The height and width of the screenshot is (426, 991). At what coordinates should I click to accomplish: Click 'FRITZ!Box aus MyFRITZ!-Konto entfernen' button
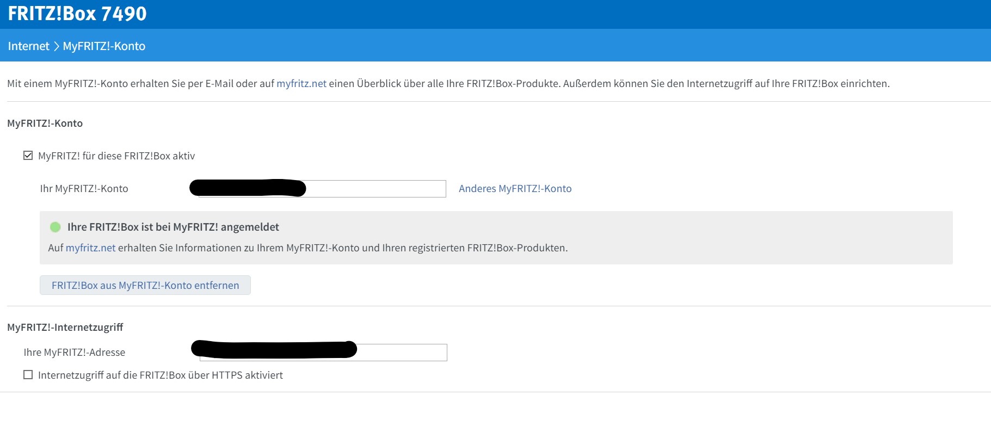[145, 285]
